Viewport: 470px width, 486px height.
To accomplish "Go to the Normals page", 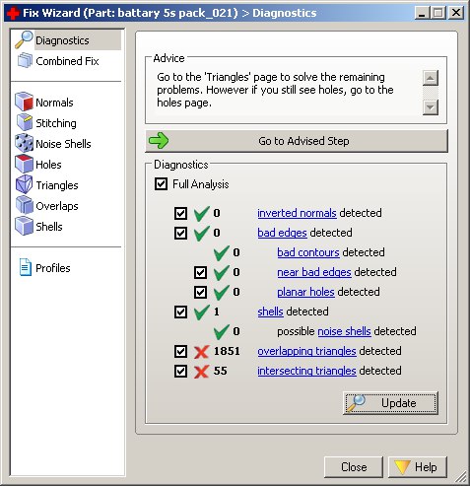I will point(54,103).
